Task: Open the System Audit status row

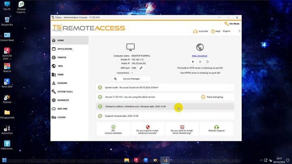Action: click(165, 87)
